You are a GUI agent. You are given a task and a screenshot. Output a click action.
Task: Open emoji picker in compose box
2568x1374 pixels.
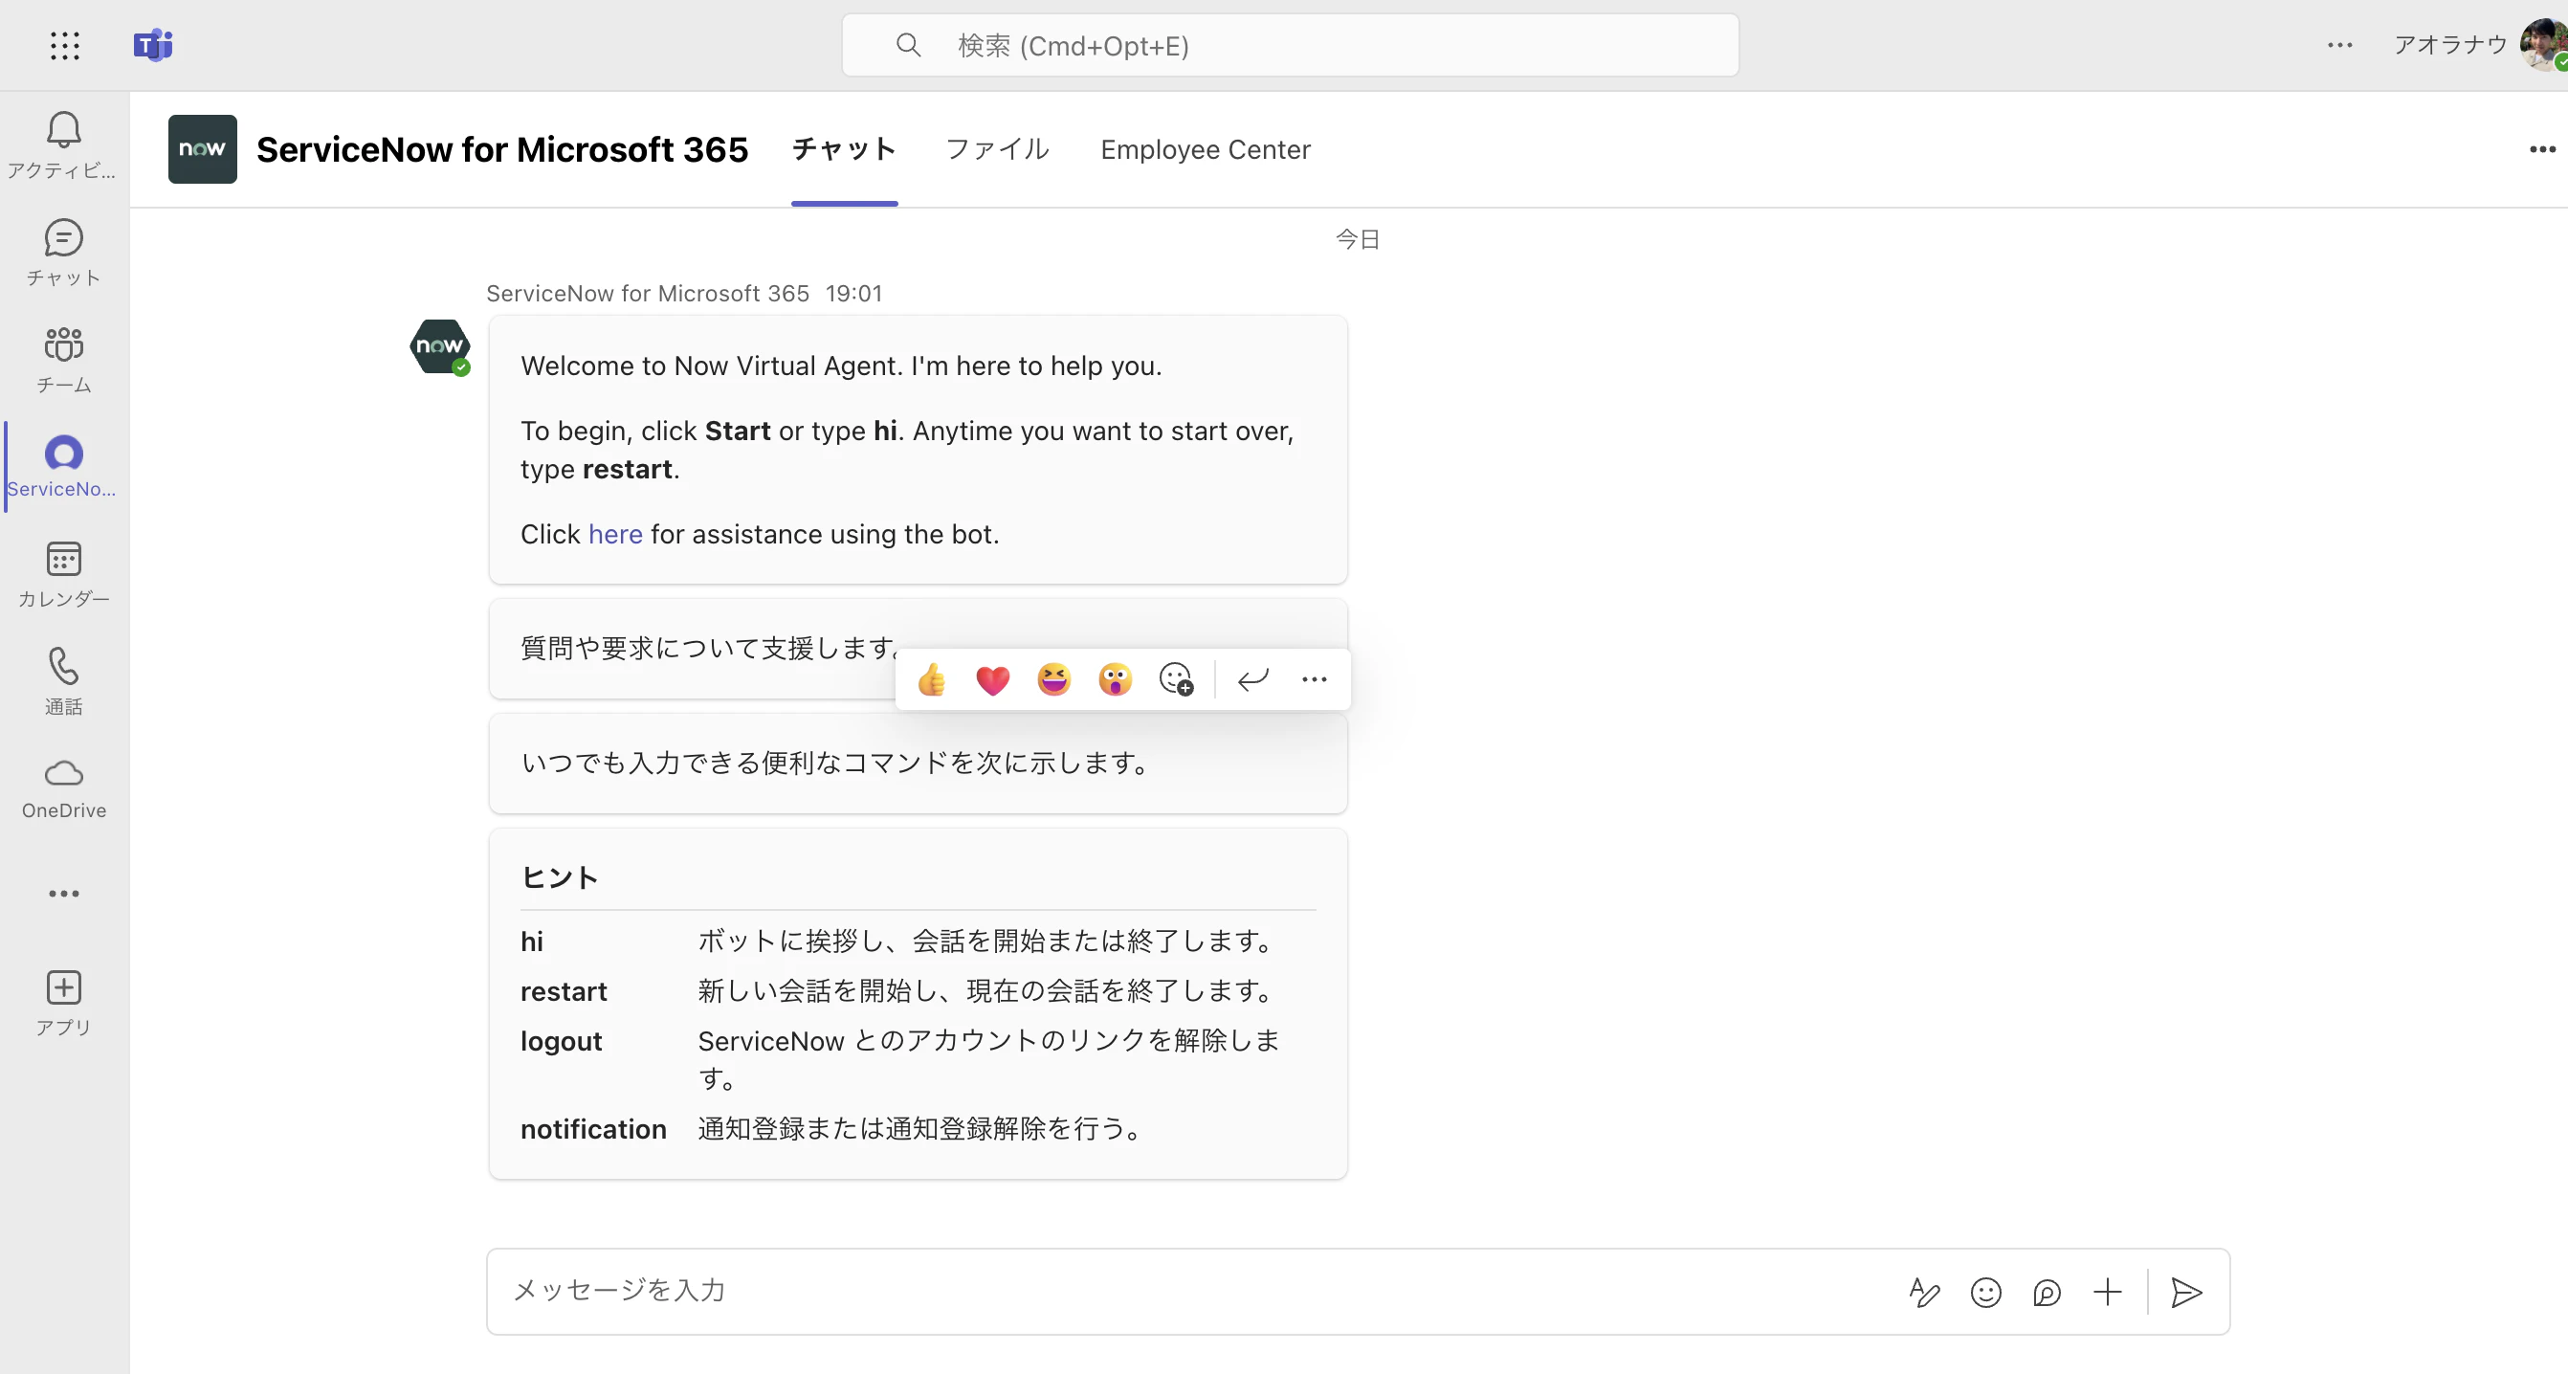1986,1293
